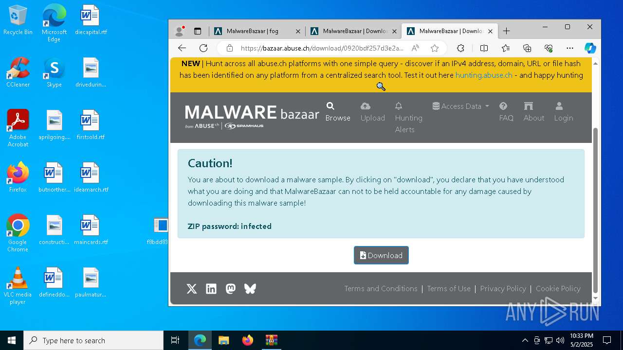Open the Bluesky butterfly social link
The image size is (623, 350).
(250, 289)
